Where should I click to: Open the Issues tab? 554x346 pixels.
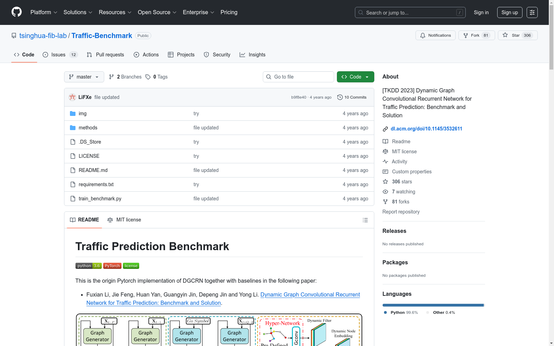coord(60,55)
